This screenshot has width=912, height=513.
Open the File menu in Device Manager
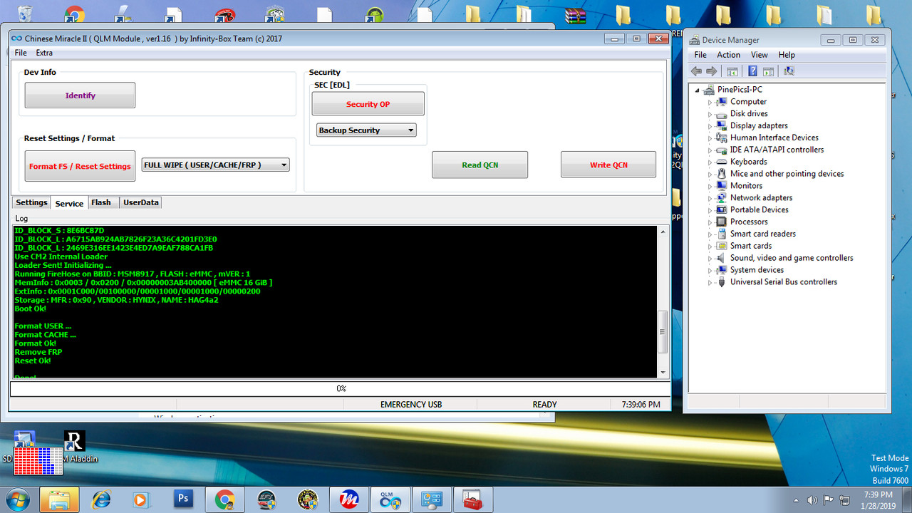[x=700, y=55]
